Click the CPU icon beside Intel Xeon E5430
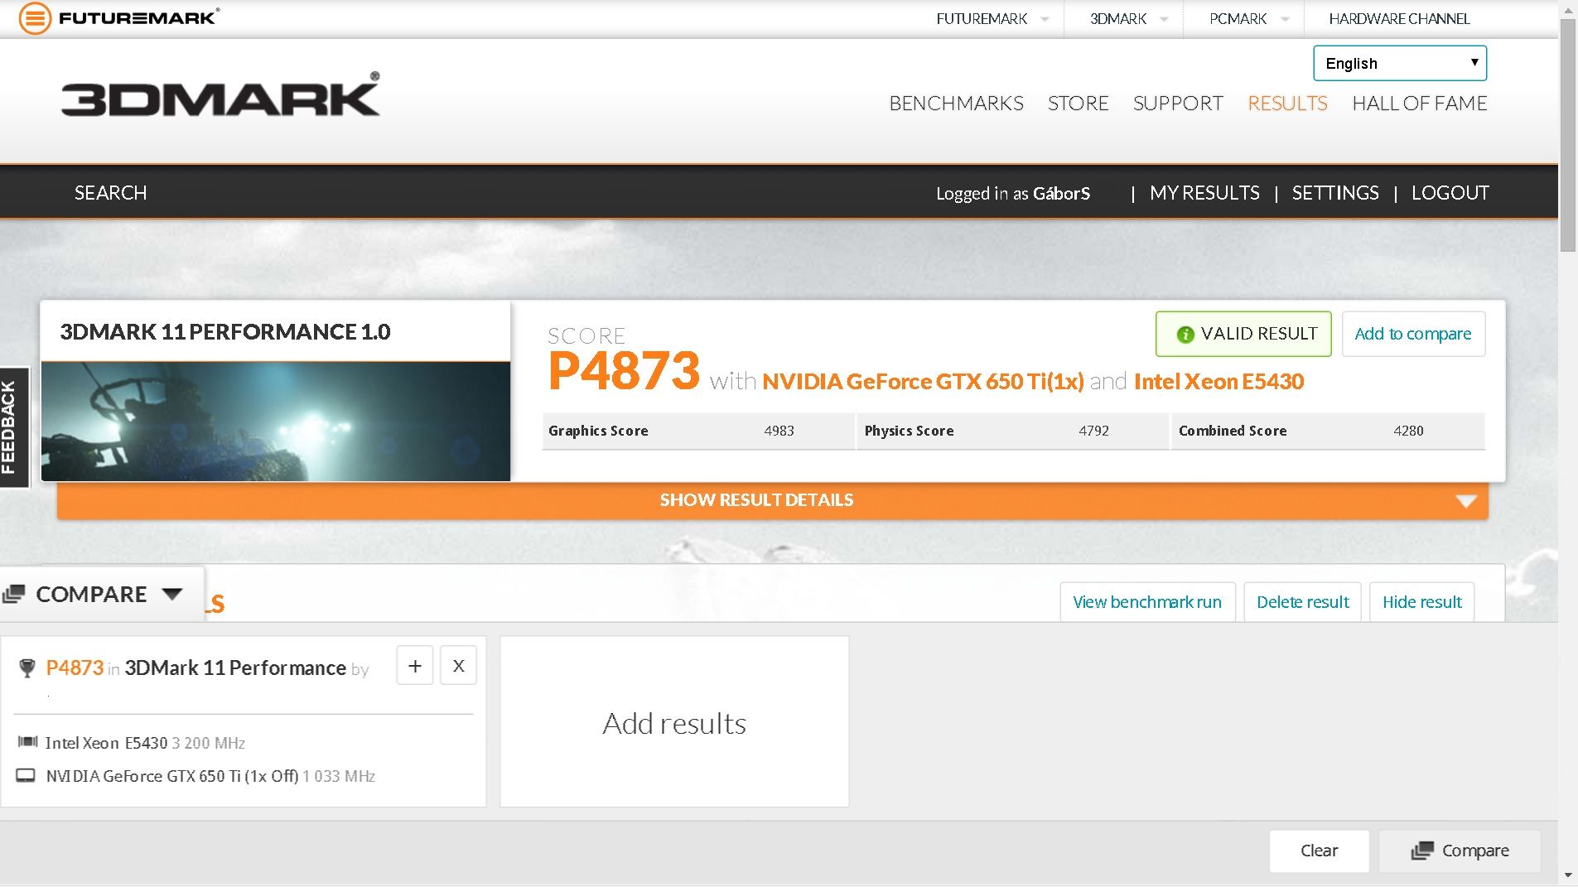Viewport: 1578px width, 887px height. [27, 742]
